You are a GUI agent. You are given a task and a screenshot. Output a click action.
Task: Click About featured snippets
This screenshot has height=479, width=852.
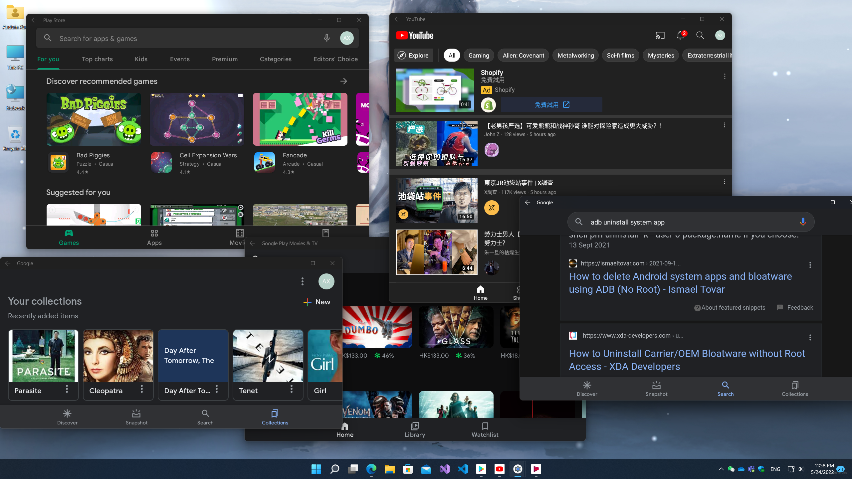click(x=730, y=308)
